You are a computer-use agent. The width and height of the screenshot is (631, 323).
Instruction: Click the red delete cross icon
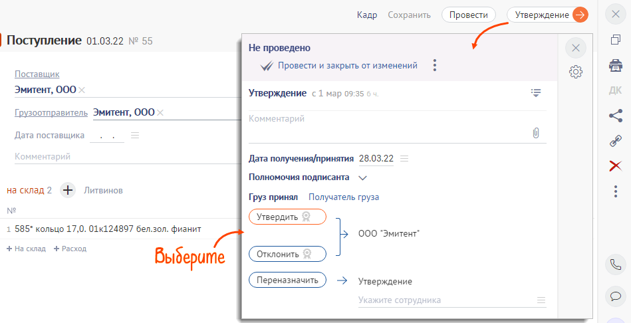click(x=616, y=165)
